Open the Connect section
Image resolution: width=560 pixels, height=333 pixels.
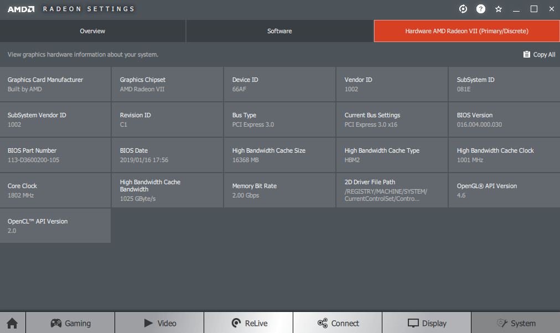coord(338,323)
